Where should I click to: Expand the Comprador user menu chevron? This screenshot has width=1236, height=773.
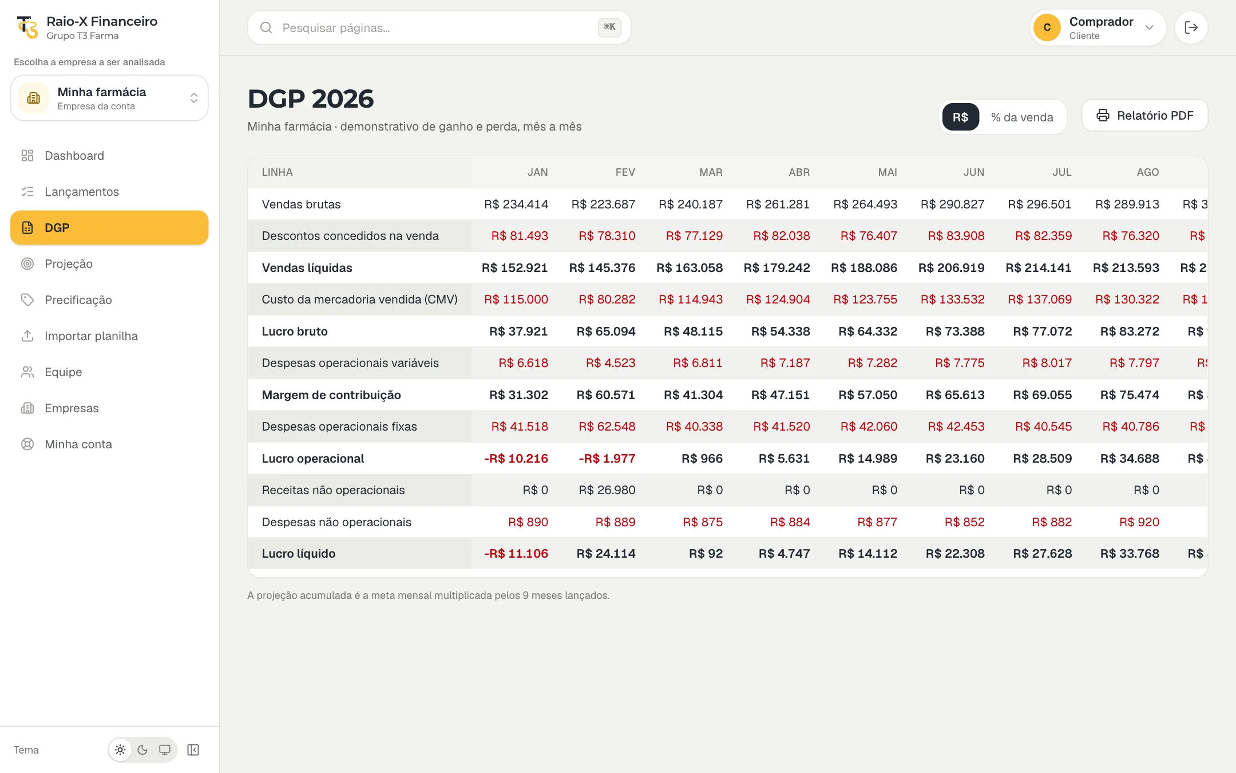1149,27
